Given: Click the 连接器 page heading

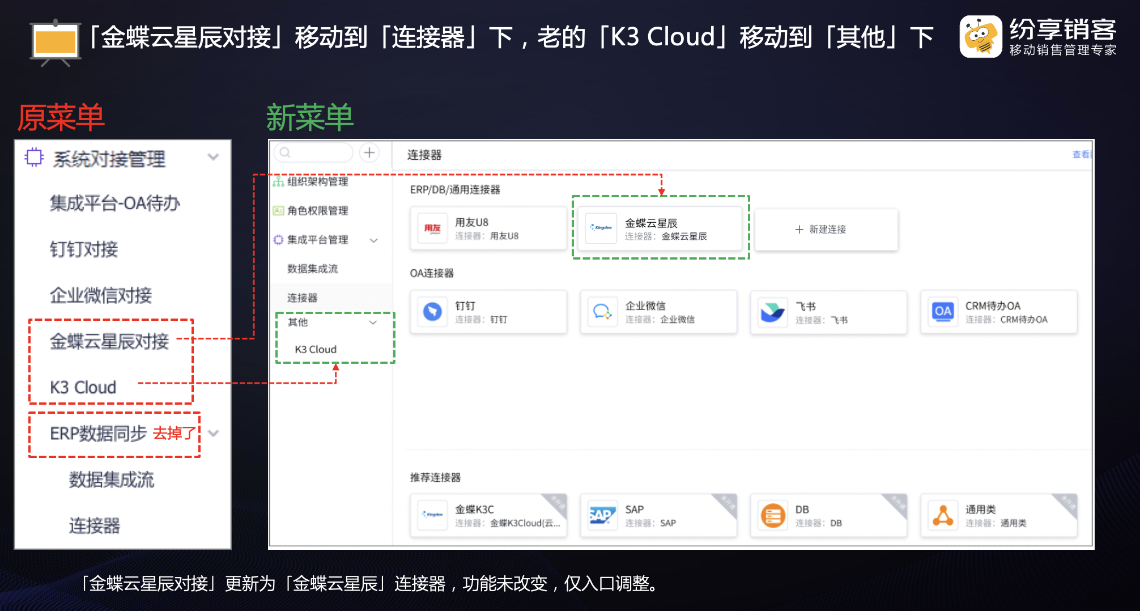Looking at the screenshot, I should tap(424, 155).
